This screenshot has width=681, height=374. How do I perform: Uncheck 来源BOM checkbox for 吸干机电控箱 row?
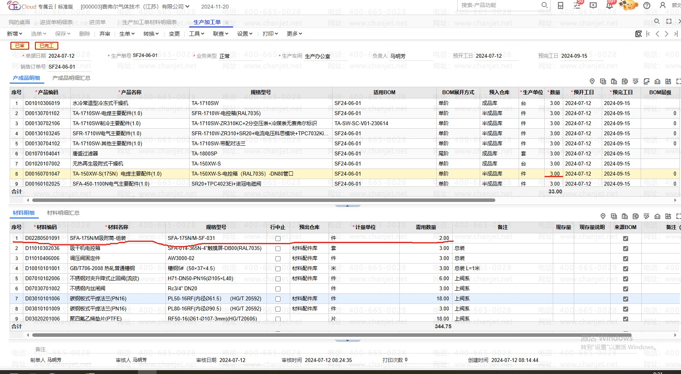(625, 248)
